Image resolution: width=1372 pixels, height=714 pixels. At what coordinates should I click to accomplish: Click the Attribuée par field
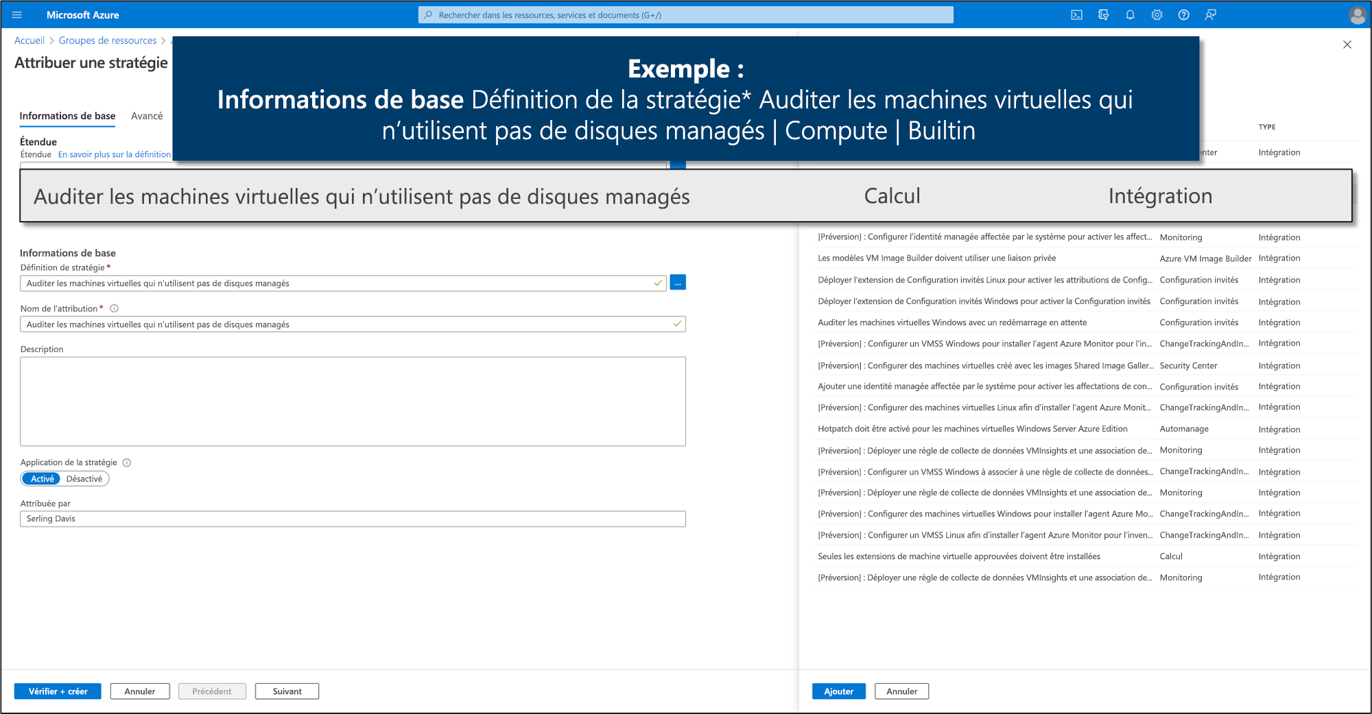(353, 519)
